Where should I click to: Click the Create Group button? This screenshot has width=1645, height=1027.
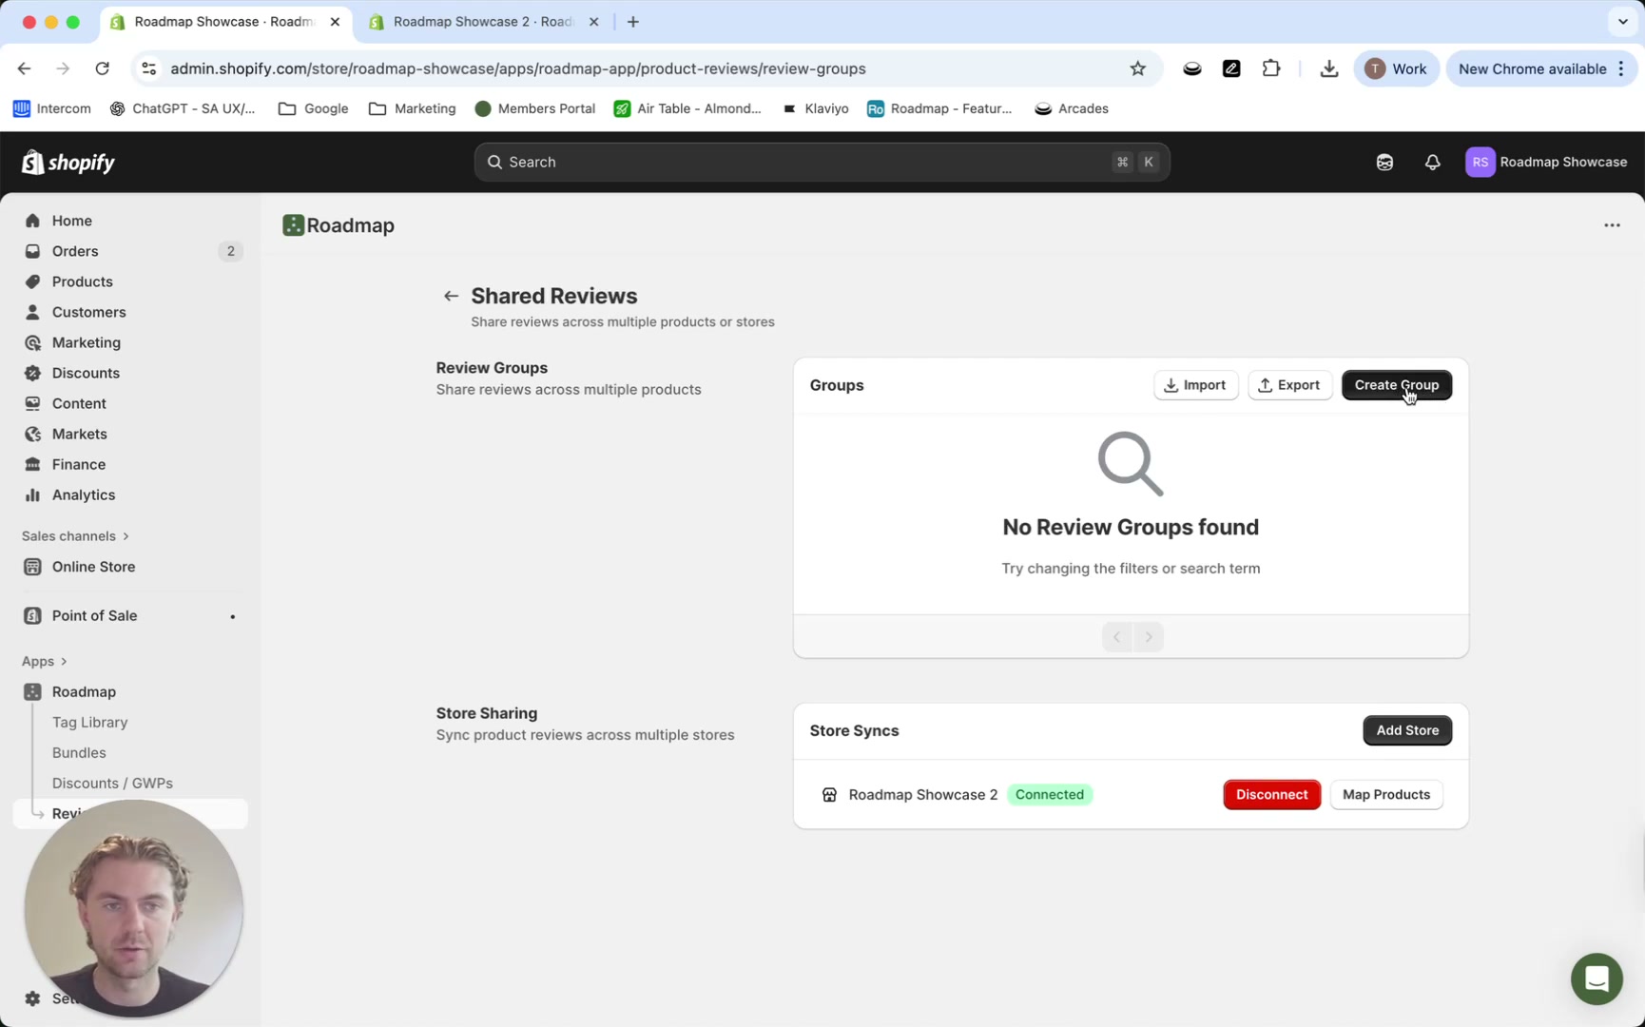click(x=1396, y=385)
